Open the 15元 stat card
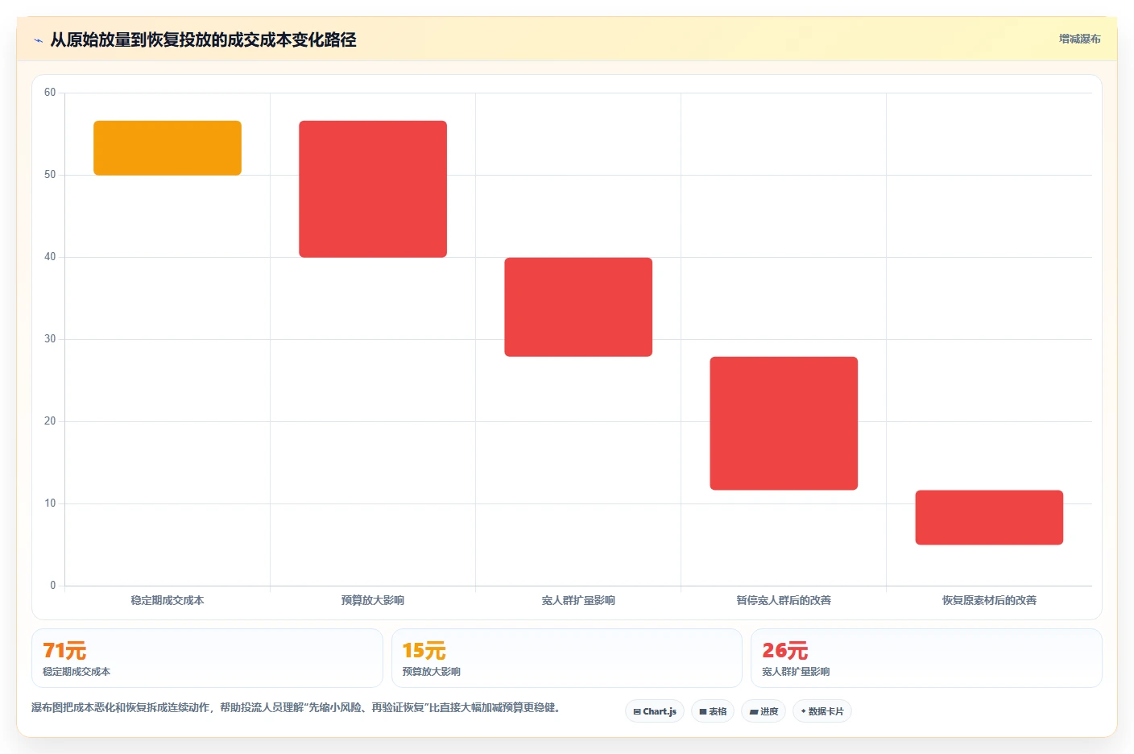 pyautogui.click(x=566, y=658)
